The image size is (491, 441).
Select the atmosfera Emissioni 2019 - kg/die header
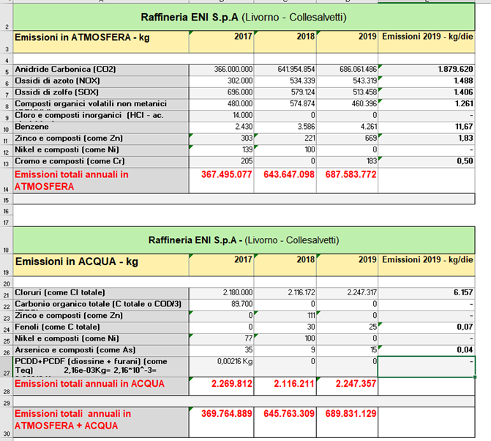coord(427,42)
